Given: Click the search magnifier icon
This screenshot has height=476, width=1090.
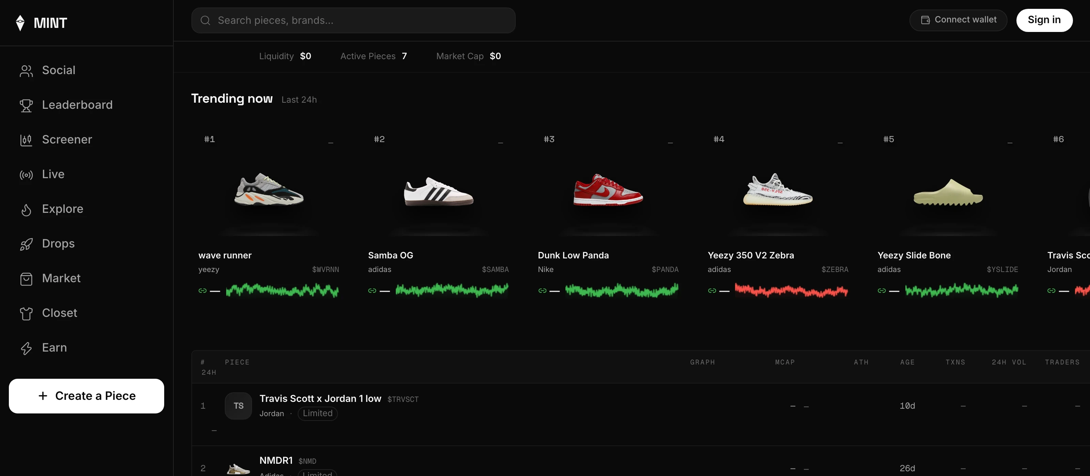Looking at the screenshot, I should click(x=205, y=20).
